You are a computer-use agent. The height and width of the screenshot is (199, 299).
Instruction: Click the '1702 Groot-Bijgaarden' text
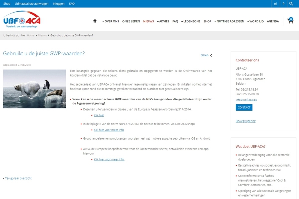pos(250,79)
